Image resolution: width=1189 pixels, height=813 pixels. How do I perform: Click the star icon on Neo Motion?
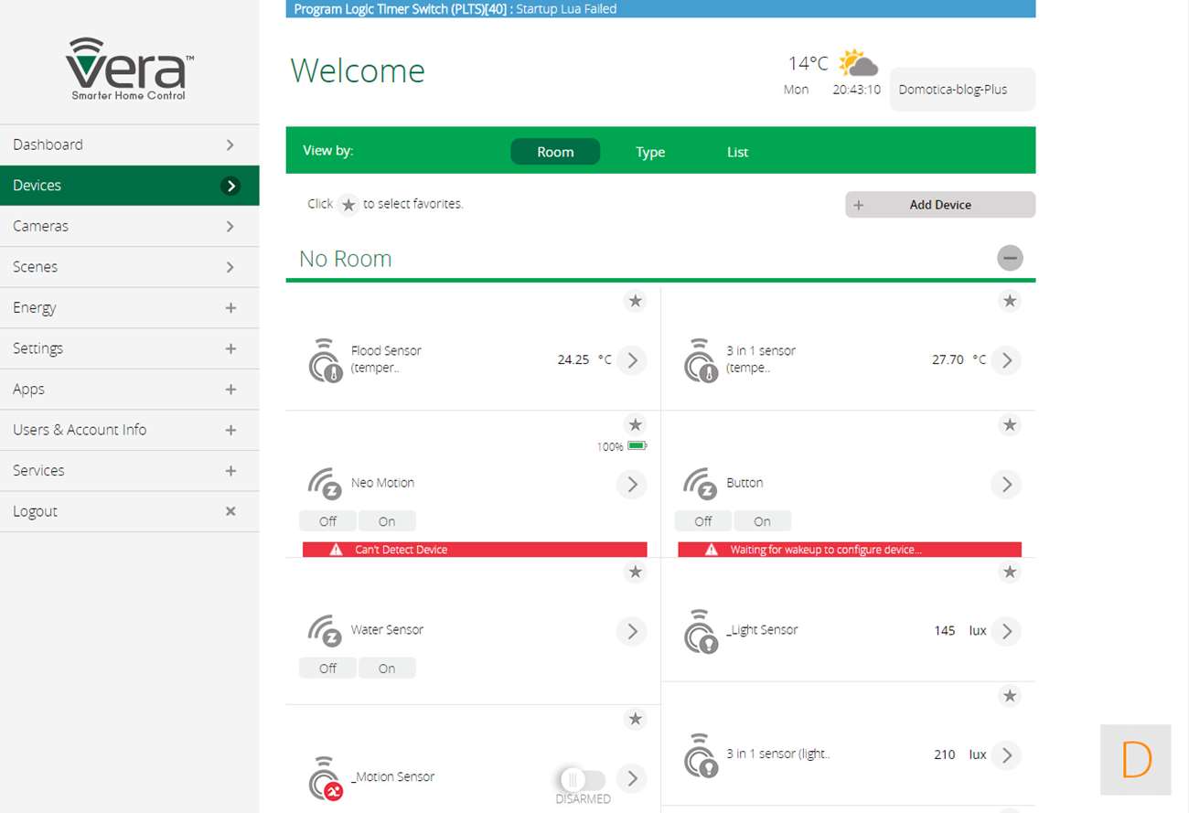(635, 424)
